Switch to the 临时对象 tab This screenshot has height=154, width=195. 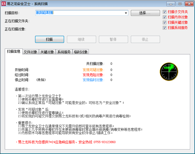click(81, 52)
